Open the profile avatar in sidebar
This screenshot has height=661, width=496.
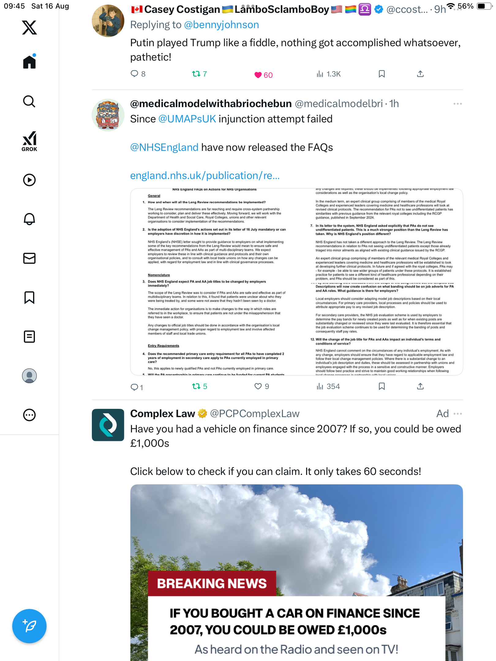[x=29, y=376]
